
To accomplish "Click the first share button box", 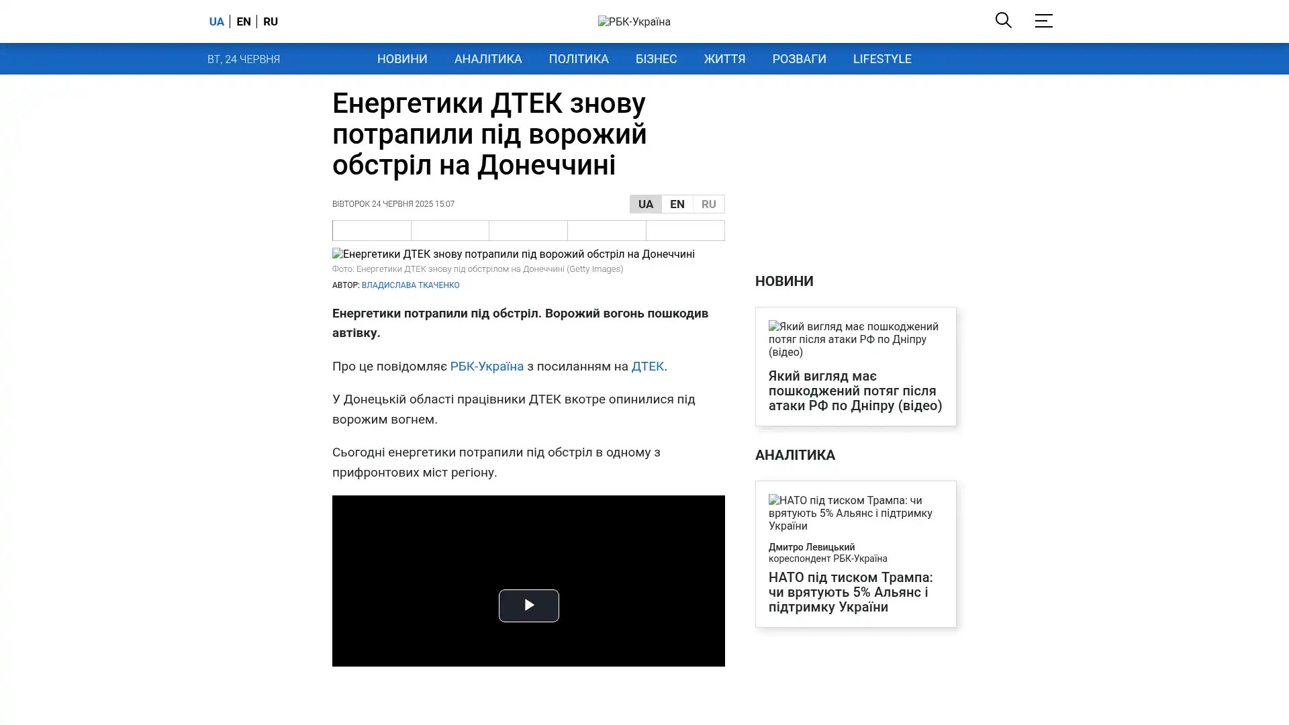I will point(371,230).
